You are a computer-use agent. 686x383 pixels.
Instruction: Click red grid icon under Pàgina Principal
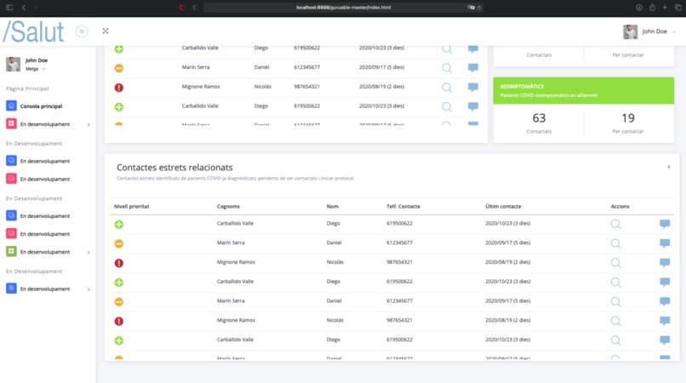click(11, 123)
